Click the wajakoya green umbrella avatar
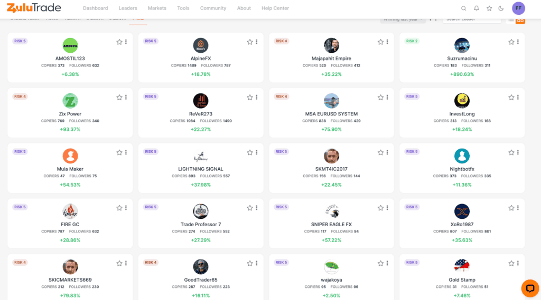541x300 pixels. pyautogui.click(x=331, y=267)
